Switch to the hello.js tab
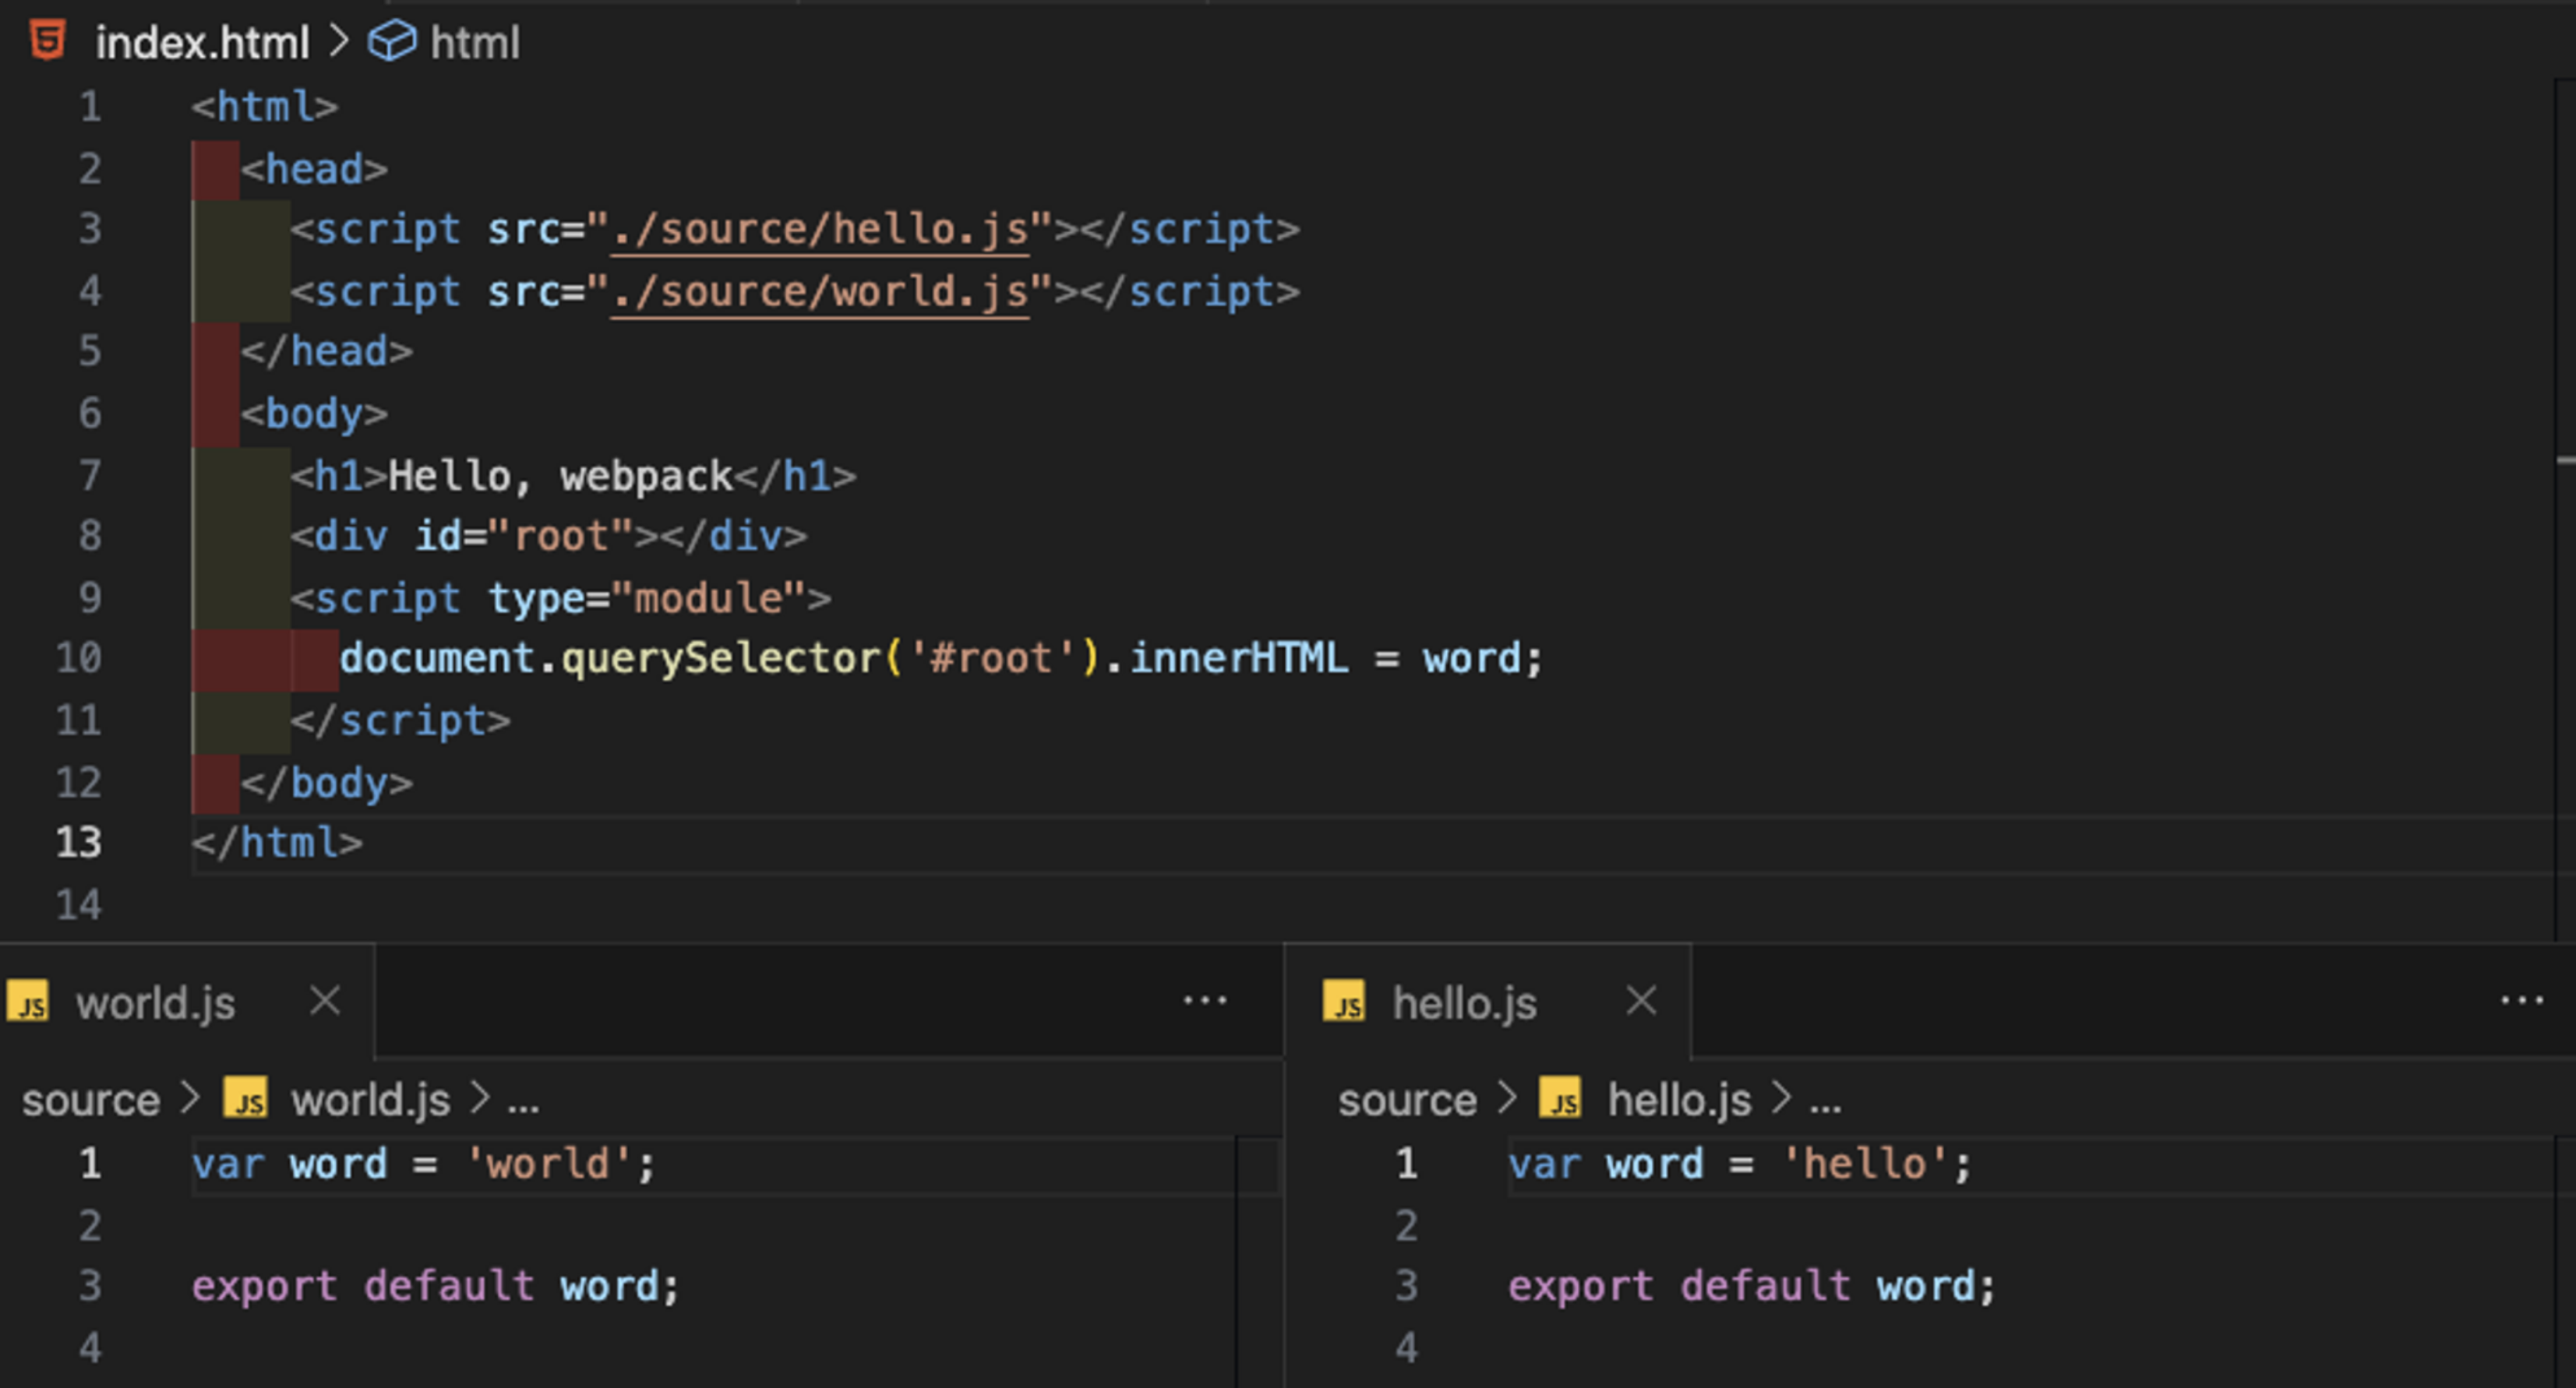 (1464, 1002)
